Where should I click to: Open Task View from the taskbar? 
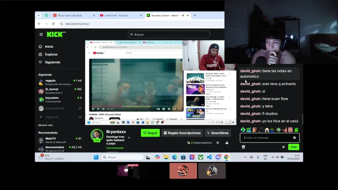click(148, 157)
